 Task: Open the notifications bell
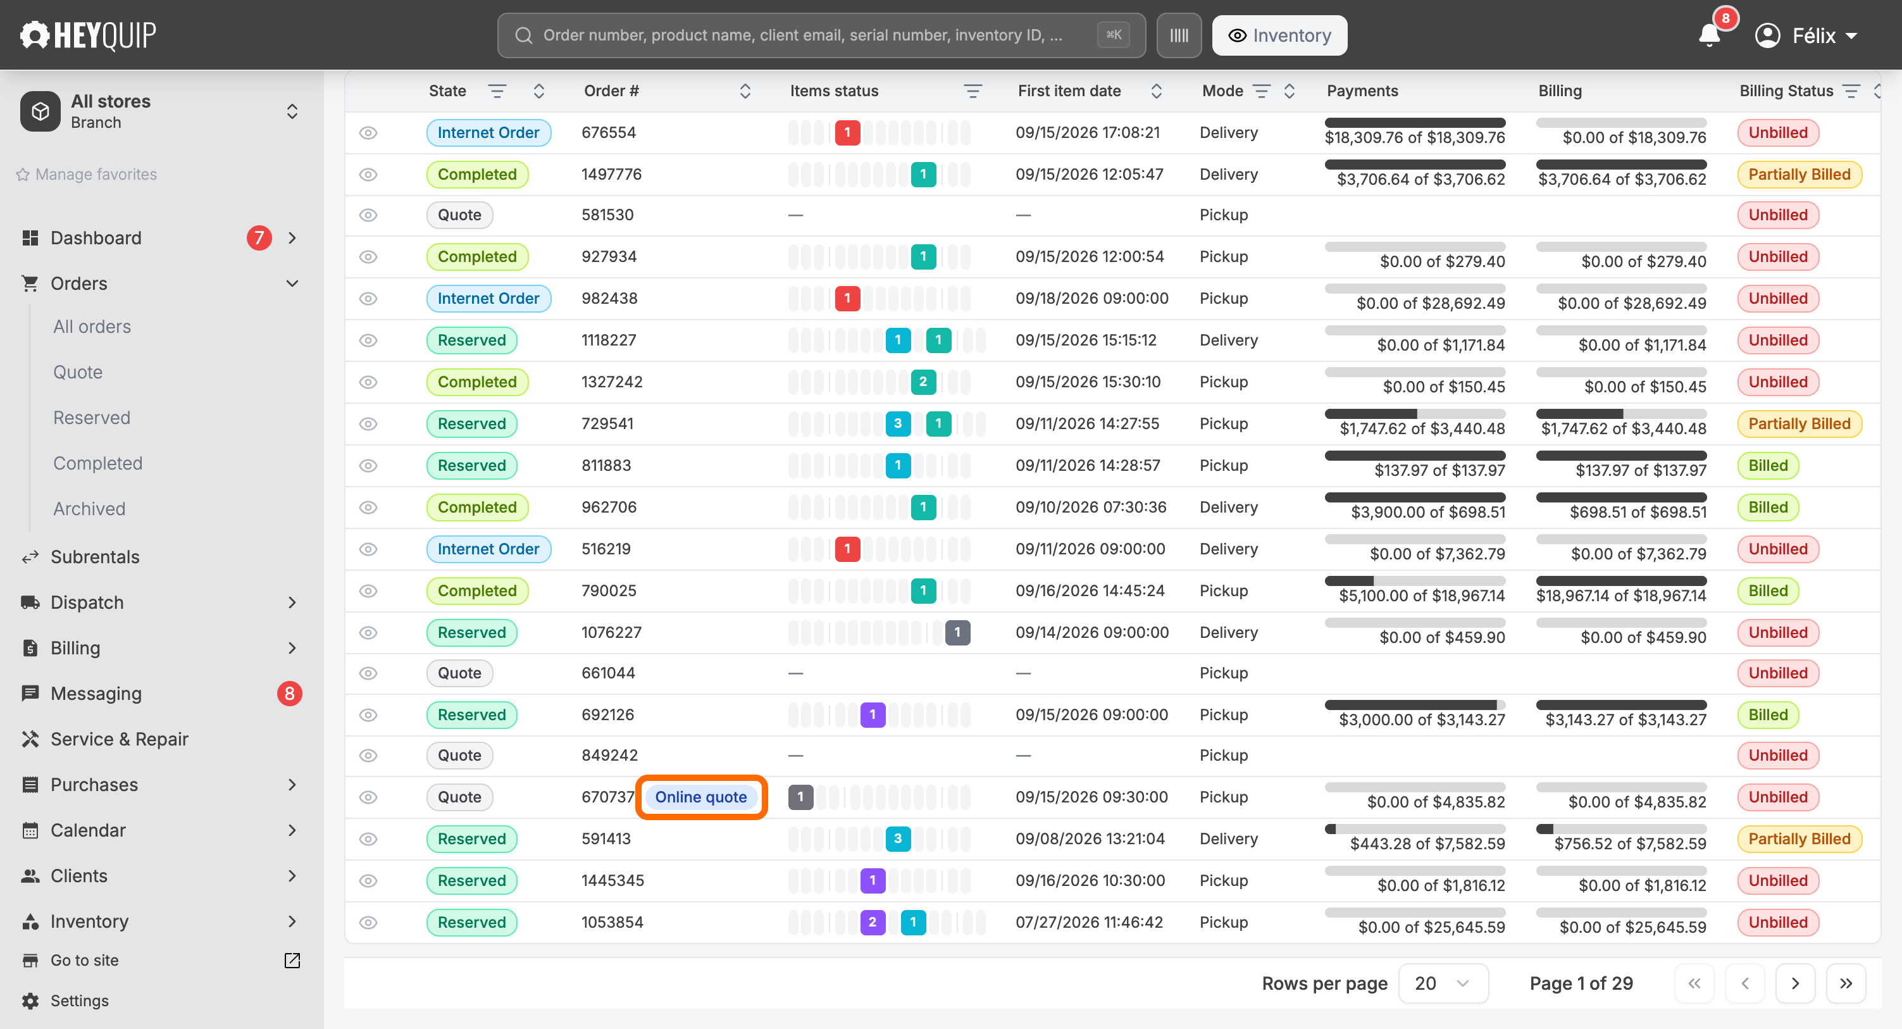click(x=1709, y=35)
